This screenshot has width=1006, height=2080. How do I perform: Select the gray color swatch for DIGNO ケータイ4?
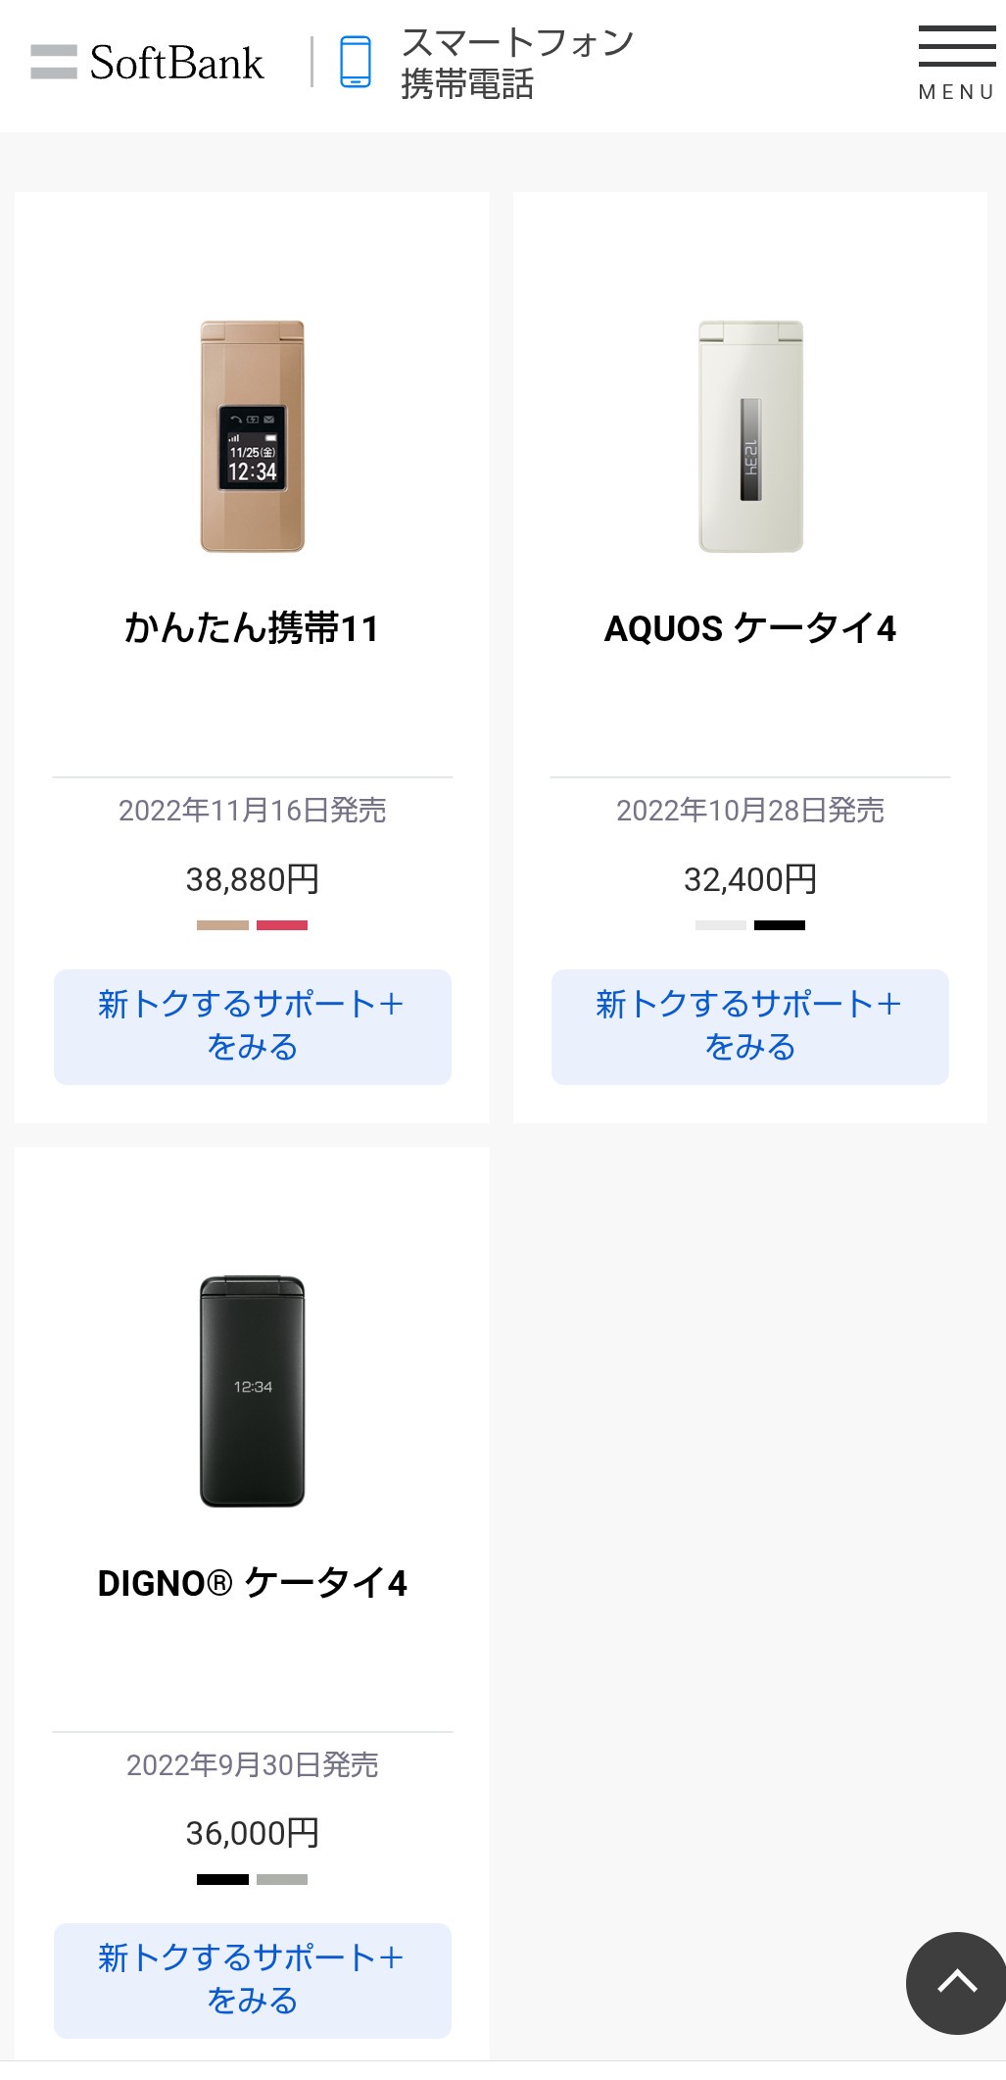pyautogui.click(x=282, y=1879)
